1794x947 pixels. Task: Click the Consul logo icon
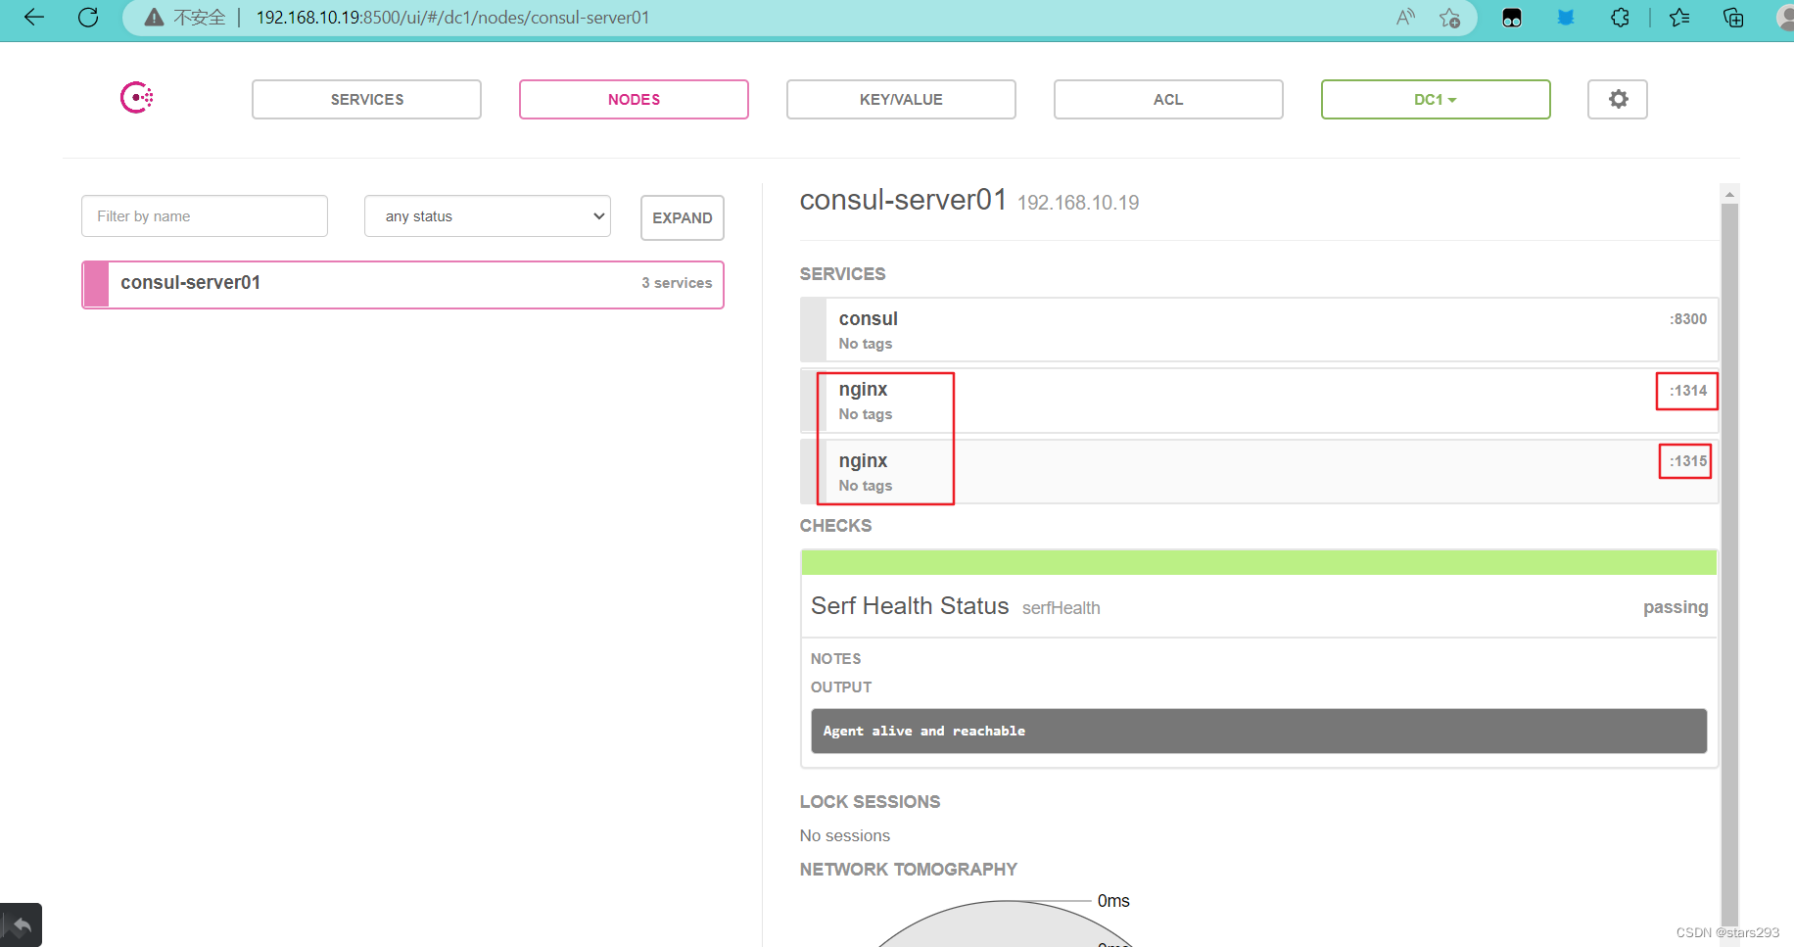tap(137, 98)
